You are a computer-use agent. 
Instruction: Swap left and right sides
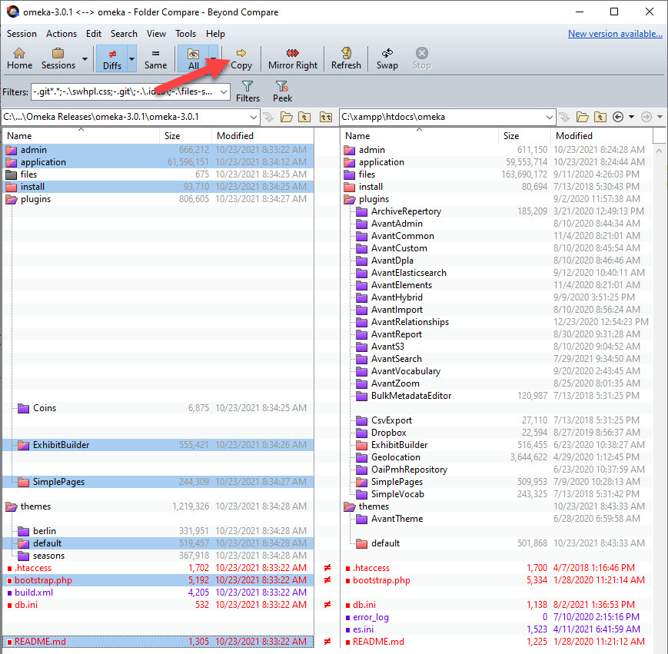click(x=387, y=58)
